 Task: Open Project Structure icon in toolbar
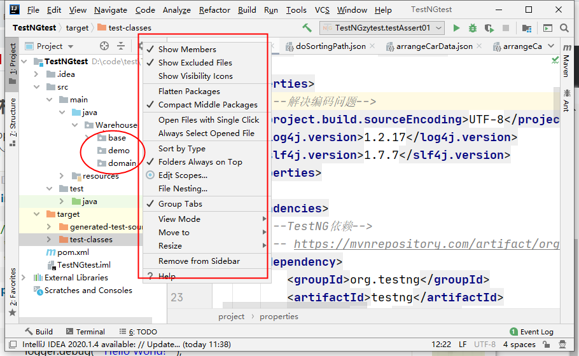(527, 28)
